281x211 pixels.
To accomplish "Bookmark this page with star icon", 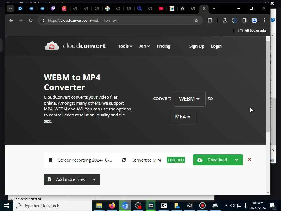I will click(x=196, y=20).
